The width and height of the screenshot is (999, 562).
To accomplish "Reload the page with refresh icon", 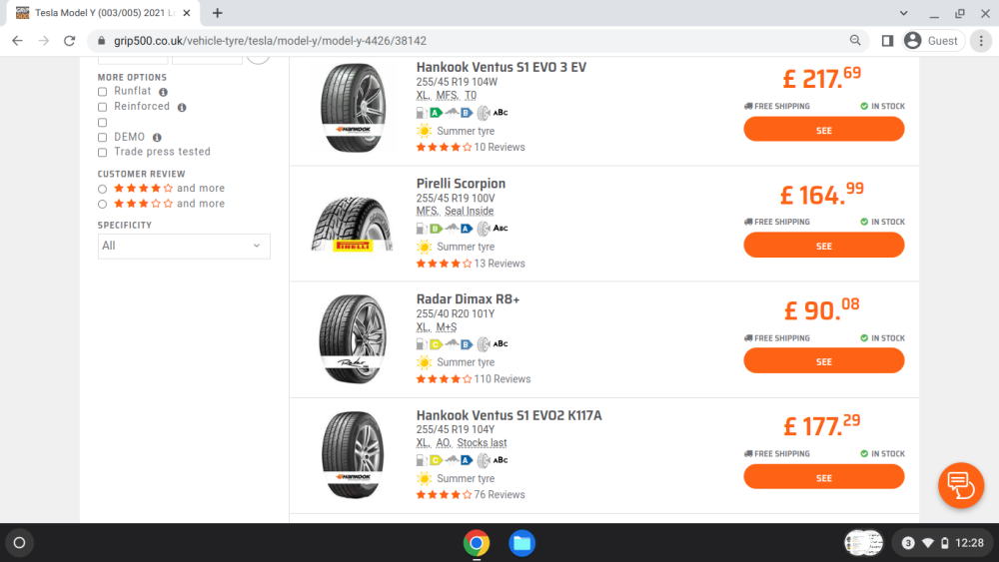I will (x=70, y=41).
